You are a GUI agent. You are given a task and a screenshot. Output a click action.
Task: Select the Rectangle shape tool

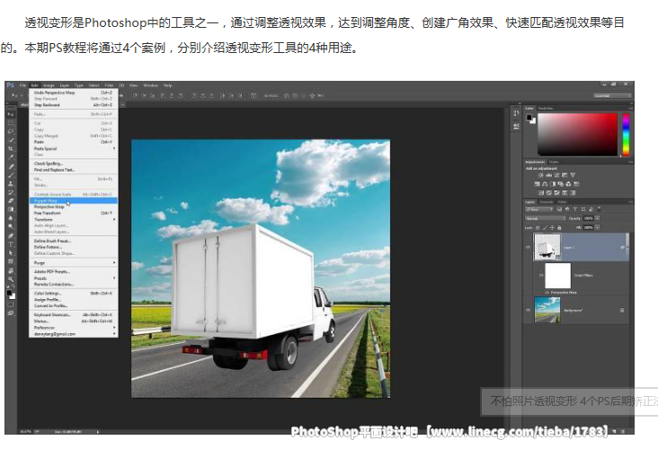(x=11, y=261)
